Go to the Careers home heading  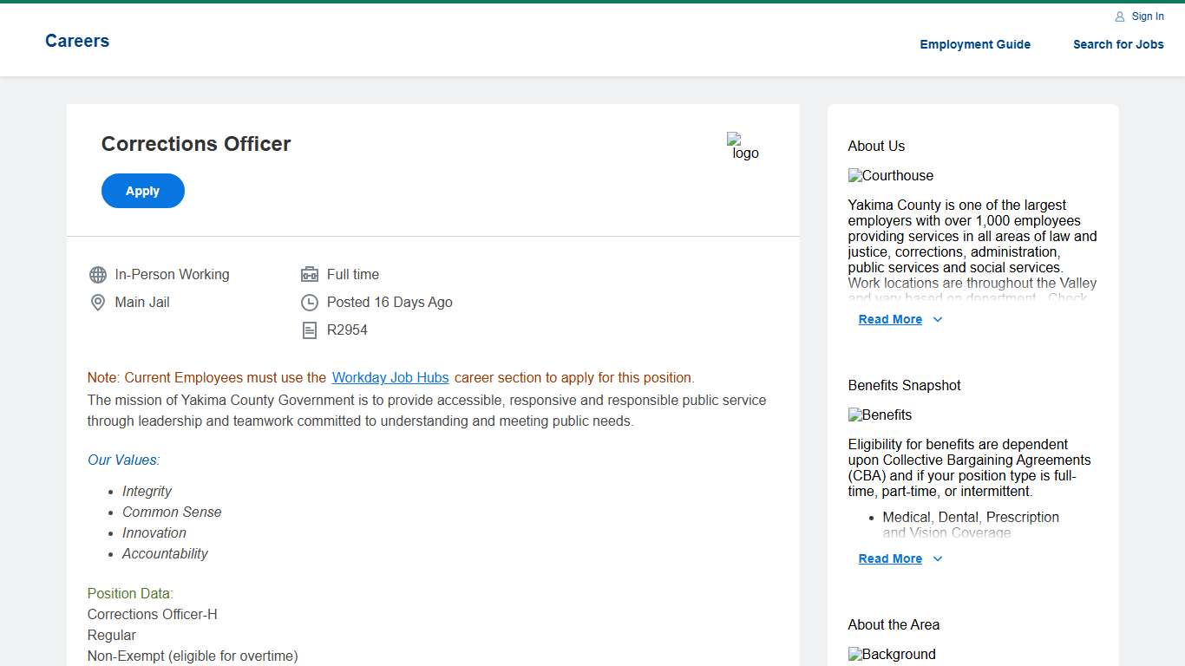click(77, 41)
